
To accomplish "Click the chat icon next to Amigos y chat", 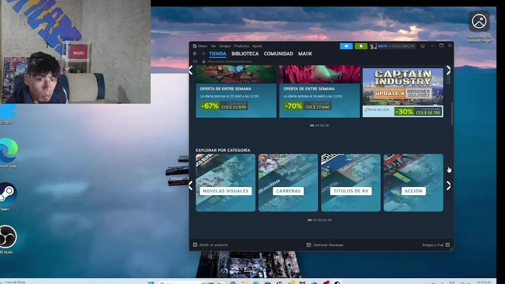I will tap(447, 245).
